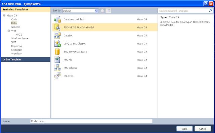Click Visual C# in the XSLT File row
Image resolution: width=215 pixels, height=133 pixels.
coord(142,76)
